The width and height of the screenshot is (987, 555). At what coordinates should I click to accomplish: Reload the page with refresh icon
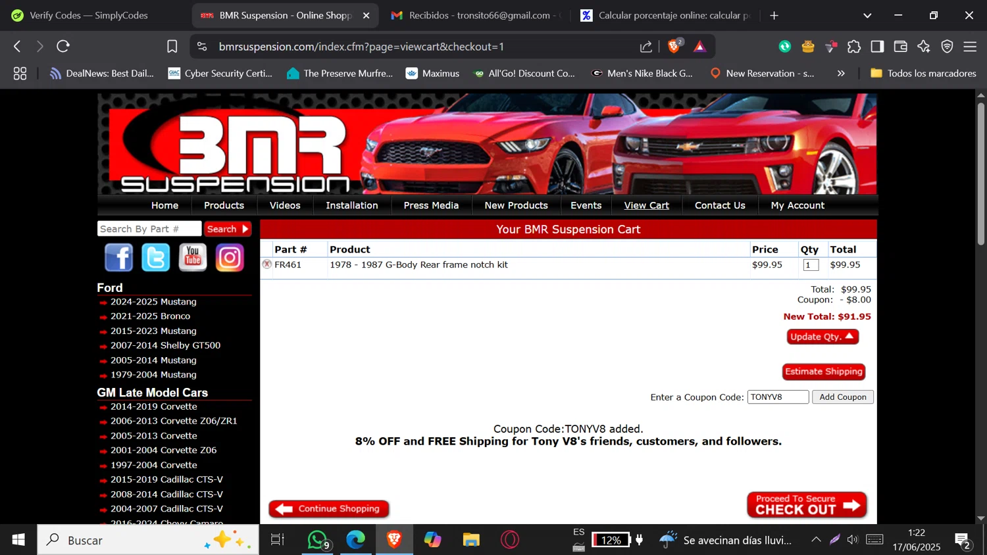point(63,46)
